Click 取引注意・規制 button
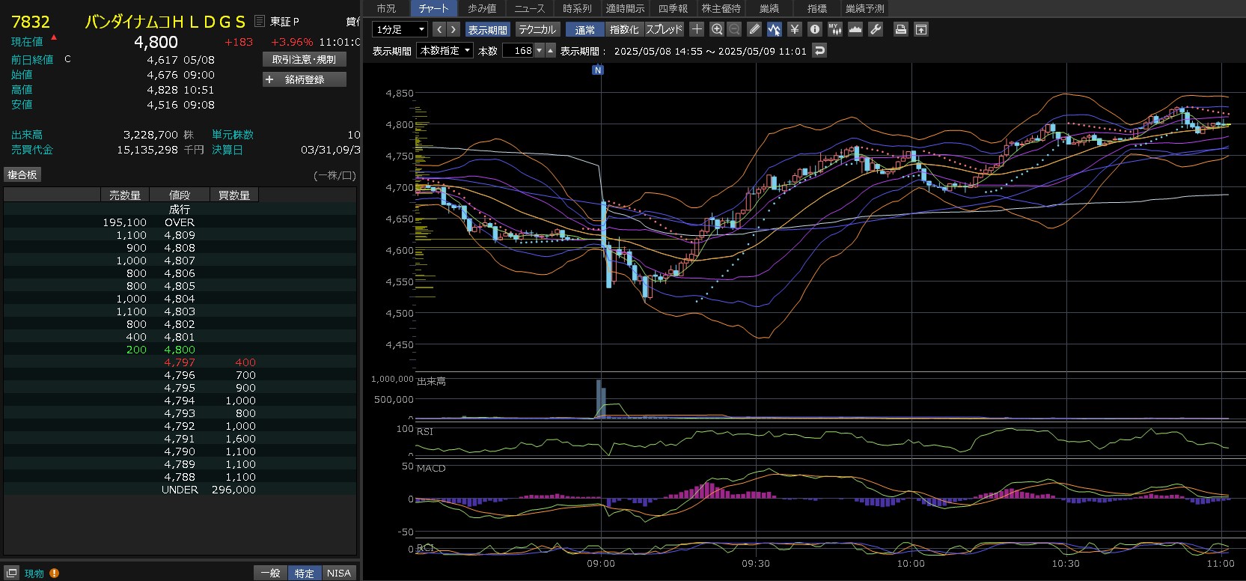Viewport: 1246px width, 581px height. [304, 59]
